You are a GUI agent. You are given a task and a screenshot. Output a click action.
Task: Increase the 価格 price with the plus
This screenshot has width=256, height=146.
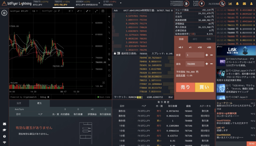tap(207, 64)
